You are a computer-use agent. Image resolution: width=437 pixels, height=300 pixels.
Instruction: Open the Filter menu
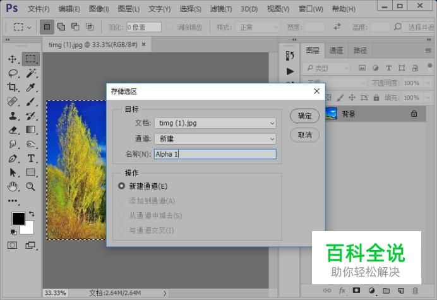pos(221,9)
